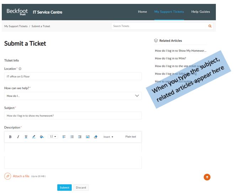Click the Discard button
234x195 pixels.
(81, 188)
